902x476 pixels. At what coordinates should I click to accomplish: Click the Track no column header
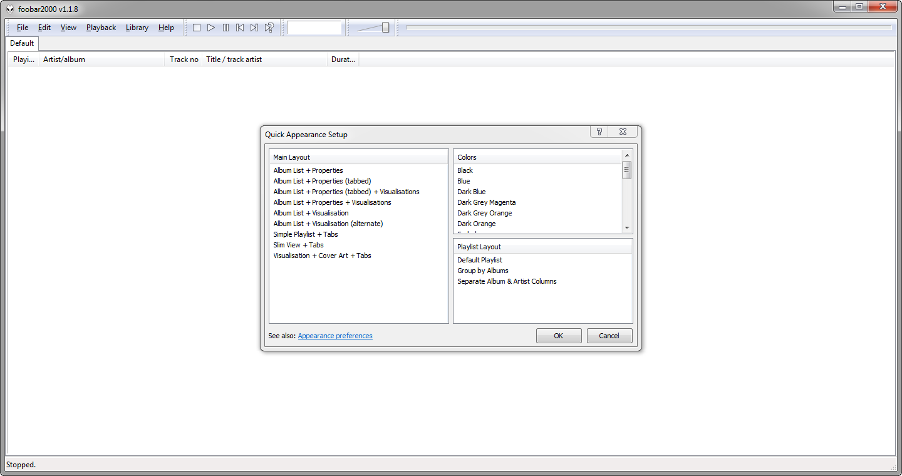click(184, 59)
